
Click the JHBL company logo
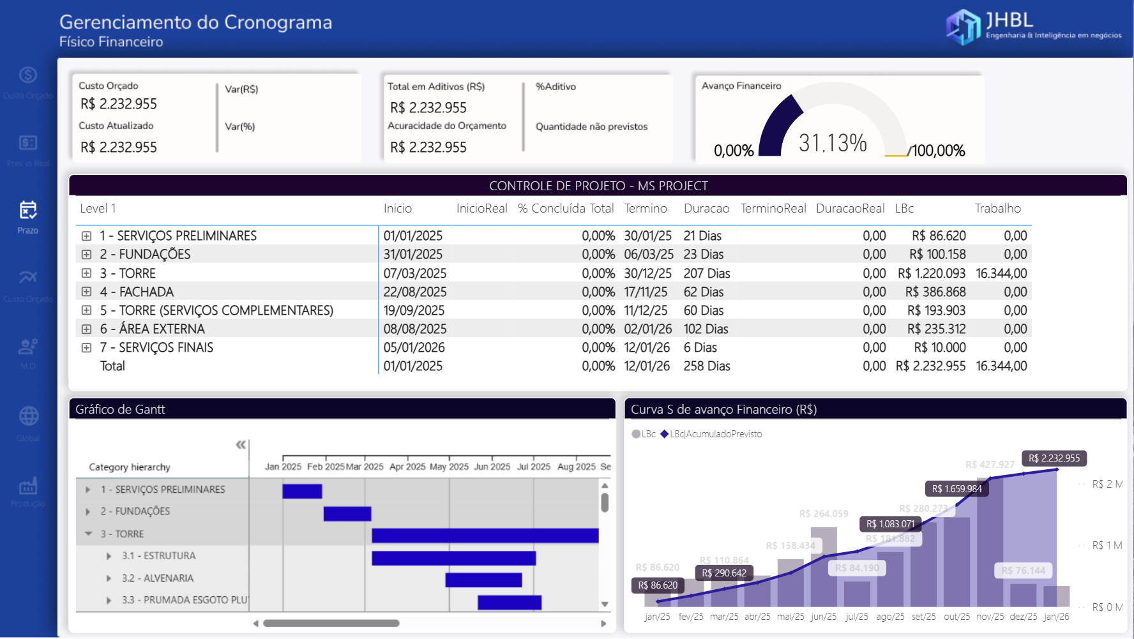(x=1033, y=27)
